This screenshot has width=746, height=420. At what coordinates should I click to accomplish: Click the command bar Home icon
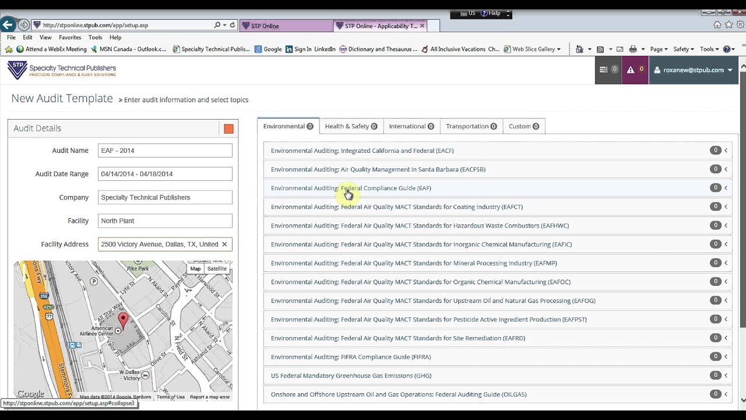point(579,50)
